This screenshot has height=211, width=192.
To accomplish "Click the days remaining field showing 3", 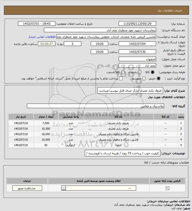I will pyautogui.click(x=72, y=44).
